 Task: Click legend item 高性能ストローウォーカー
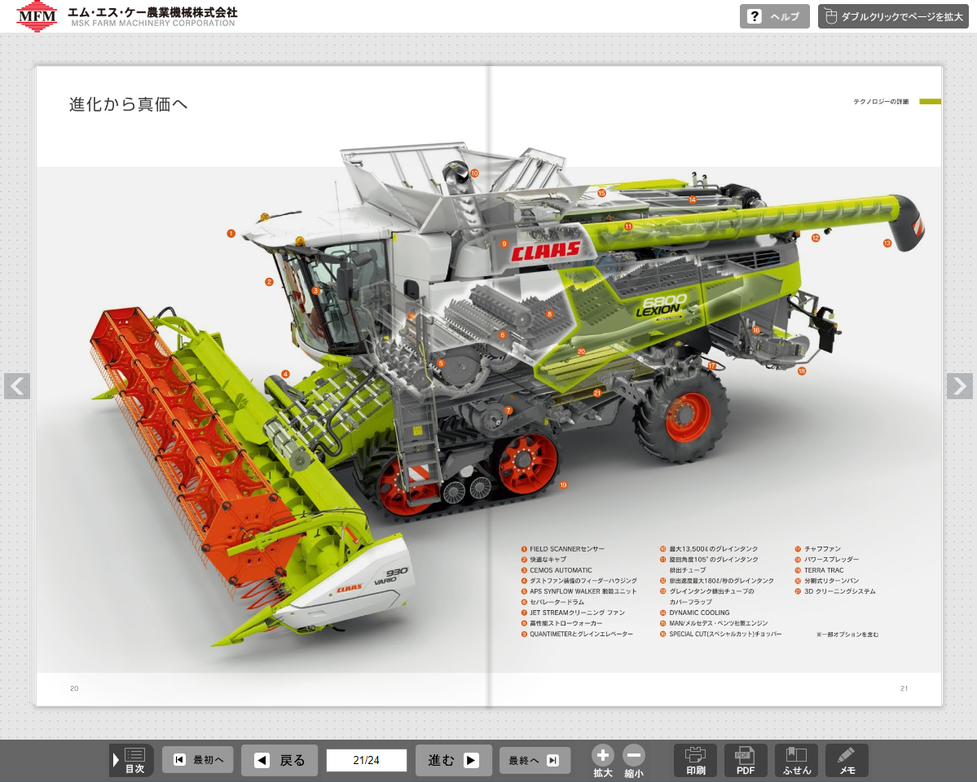561,623
